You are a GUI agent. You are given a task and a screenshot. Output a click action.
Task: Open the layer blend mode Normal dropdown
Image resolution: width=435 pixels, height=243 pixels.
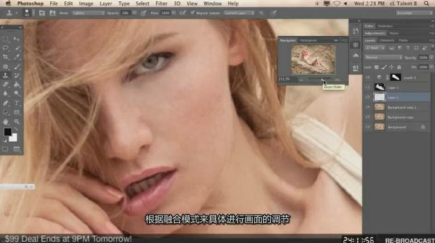pos(384,57)
